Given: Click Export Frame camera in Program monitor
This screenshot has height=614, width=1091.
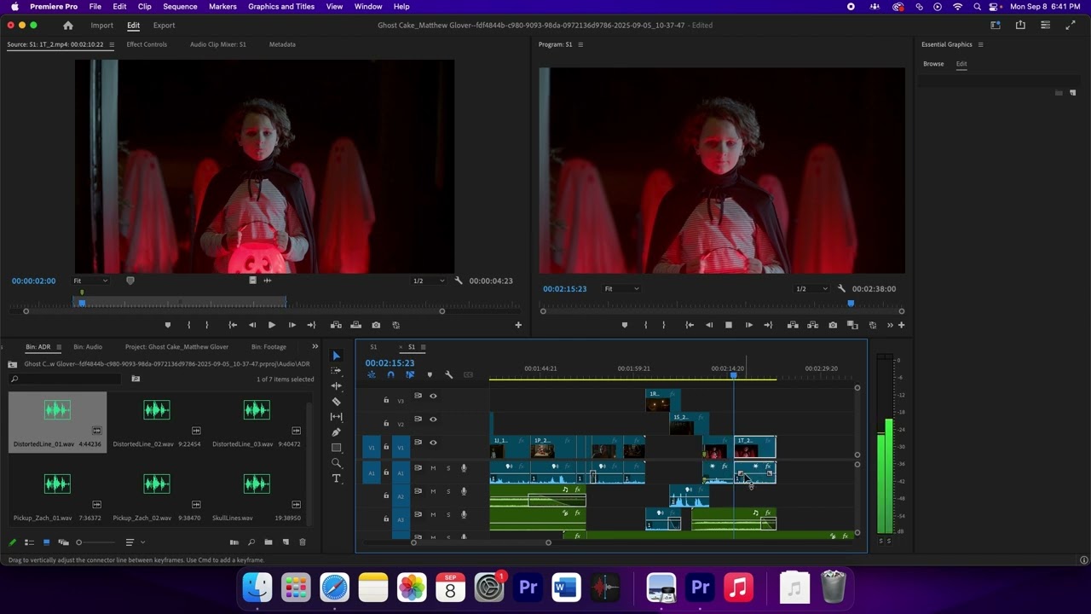Looking at the screenshot, I should click(833, 325).
